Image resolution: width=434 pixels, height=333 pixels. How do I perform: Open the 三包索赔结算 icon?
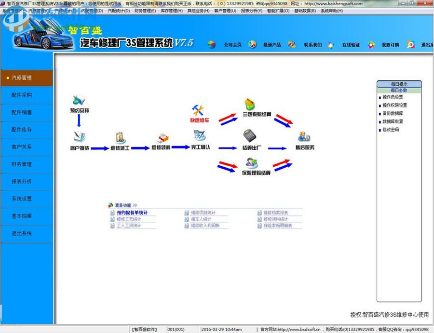click(249, 104)
